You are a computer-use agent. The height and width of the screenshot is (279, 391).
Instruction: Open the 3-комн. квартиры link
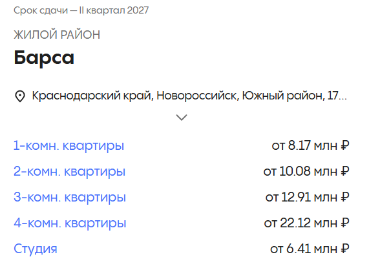(70, 197)
